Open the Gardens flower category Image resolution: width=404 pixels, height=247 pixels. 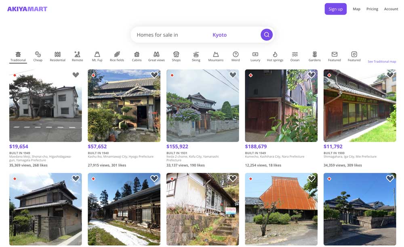315,57
